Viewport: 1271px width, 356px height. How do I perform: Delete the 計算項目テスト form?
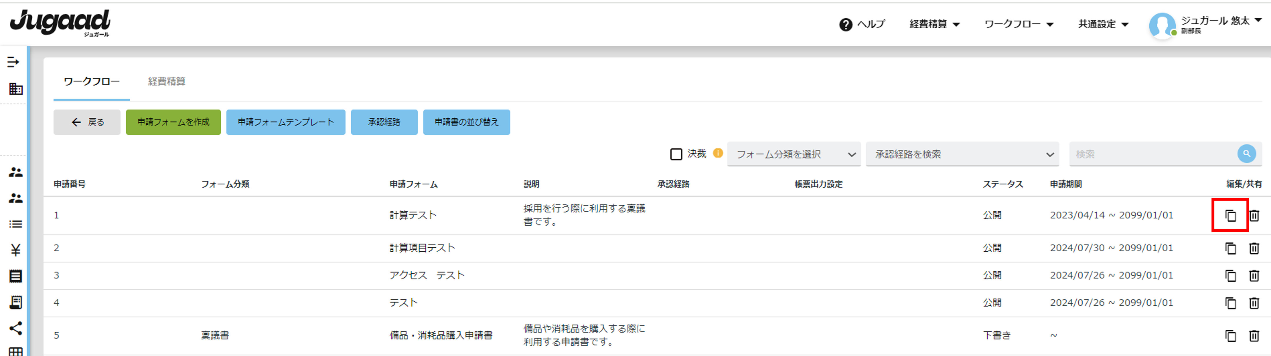click(x=1254, y=248)
